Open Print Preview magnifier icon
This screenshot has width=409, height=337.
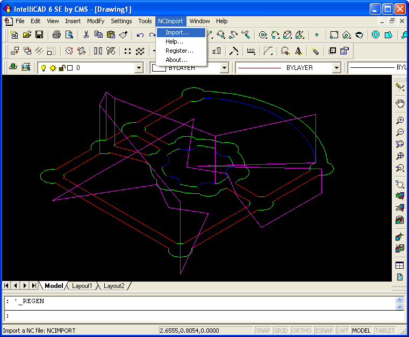[x=69, y=35]
